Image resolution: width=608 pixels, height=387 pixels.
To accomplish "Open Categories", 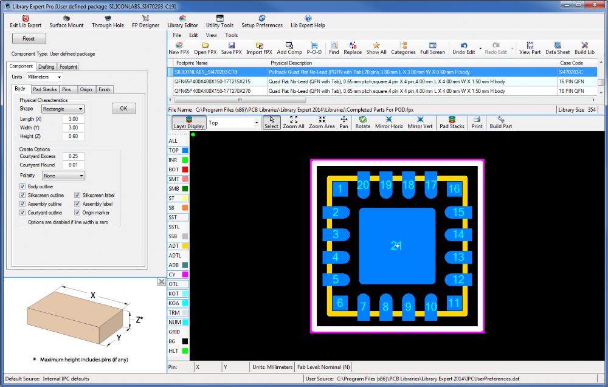I will point(403,49).
